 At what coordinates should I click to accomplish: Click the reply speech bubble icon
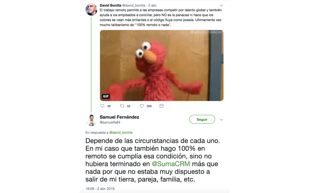(x=102, y=106)
